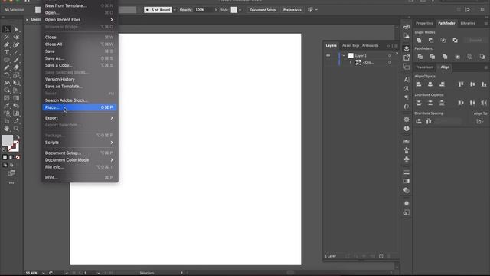The image size is (490, 276).
Task: Open Document Color Mode submenu
Action: point(79,160)
